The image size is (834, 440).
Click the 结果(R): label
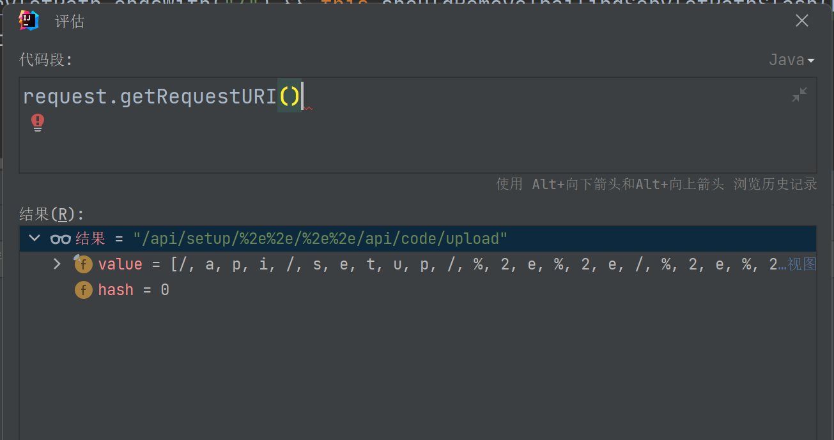pos(52,214)
